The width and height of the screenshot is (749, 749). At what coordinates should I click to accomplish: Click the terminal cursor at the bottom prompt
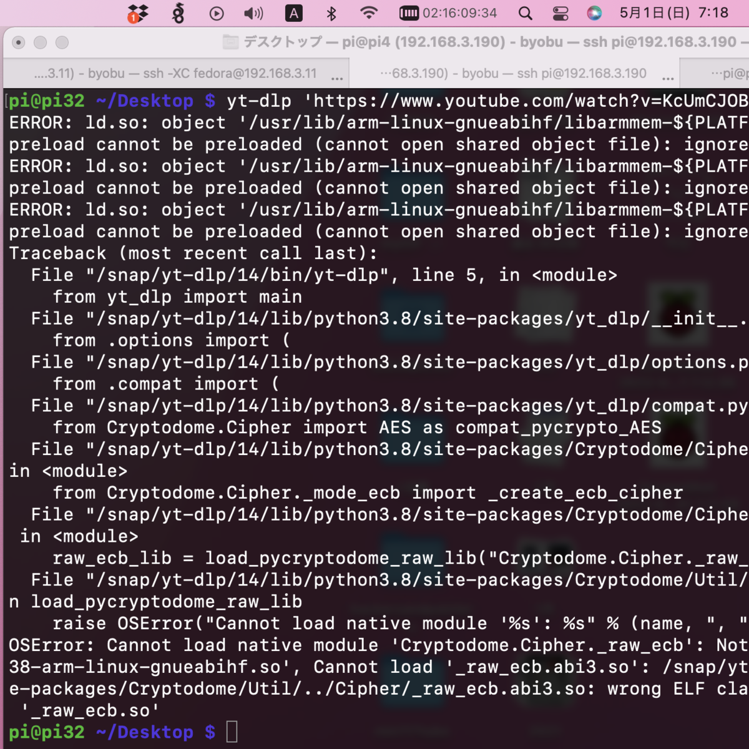[x=232, y=732]
